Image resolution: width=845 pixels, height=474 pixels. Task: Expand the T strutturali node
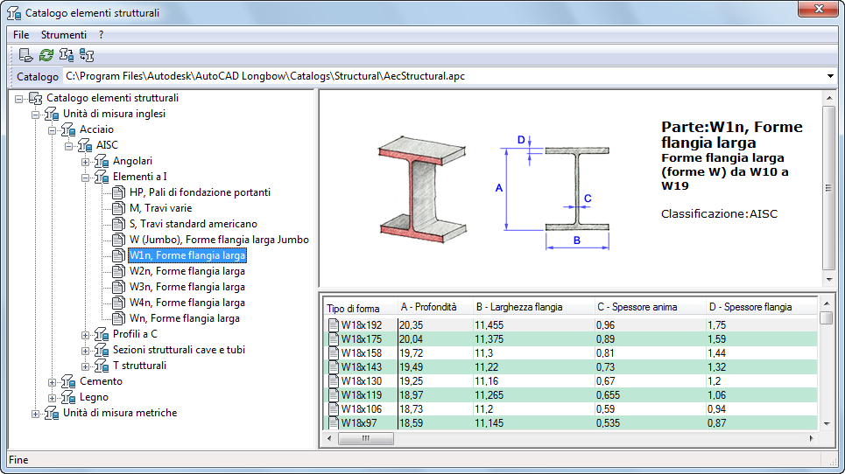pos(85,366)
